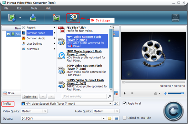The width and height of the screenshot is (188, 124).
Task: Choose 3GPP2 Video Support Flash Player profile
Action: (83, 85)
